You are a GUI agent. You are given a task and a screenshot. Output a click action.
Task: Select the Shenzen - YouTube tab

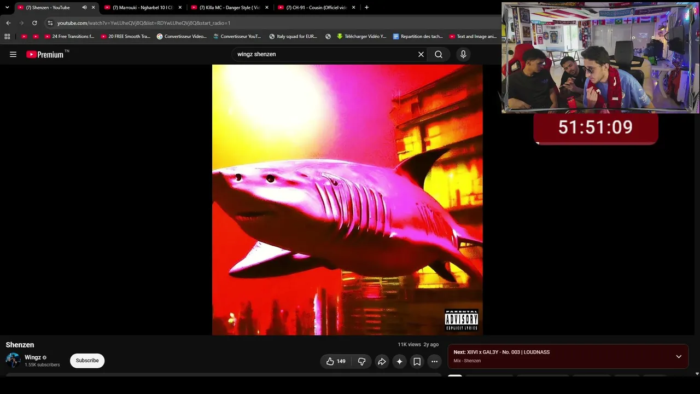56,8
